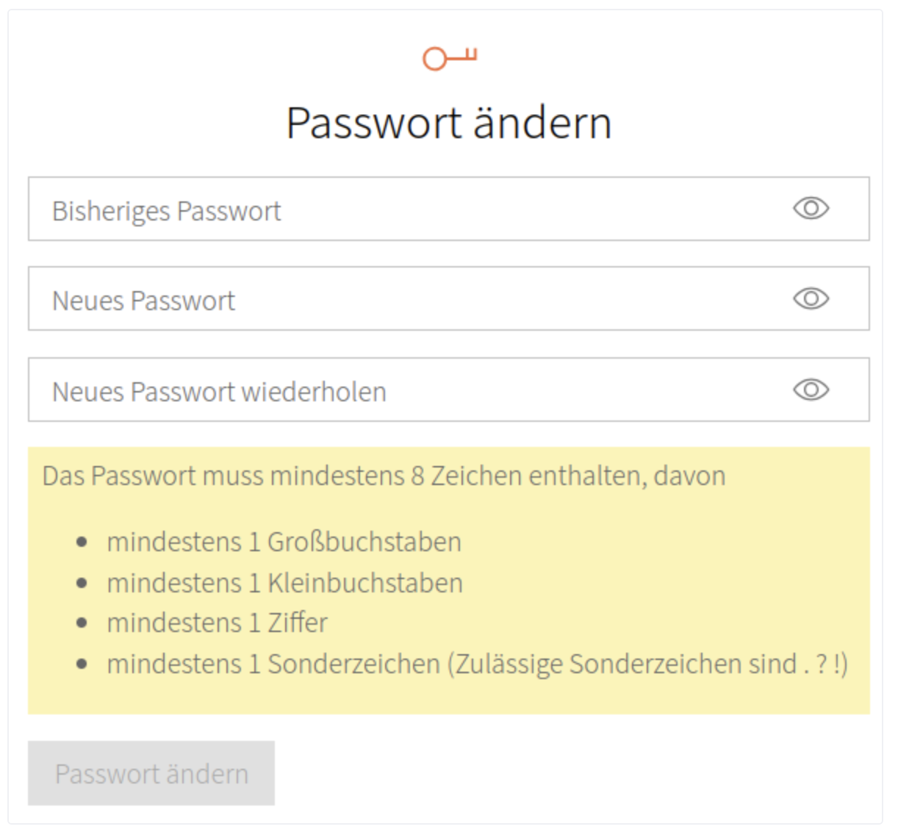Click the 'mindestens 1 Kleinbuchstaben' requirement
This screenshot has width=898, height=832.
[x=284, y=584]
